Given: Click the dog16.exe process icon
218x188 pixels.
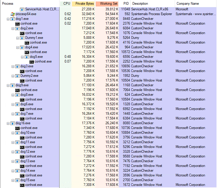Looking at the screenshot, I should click(13, 123).
